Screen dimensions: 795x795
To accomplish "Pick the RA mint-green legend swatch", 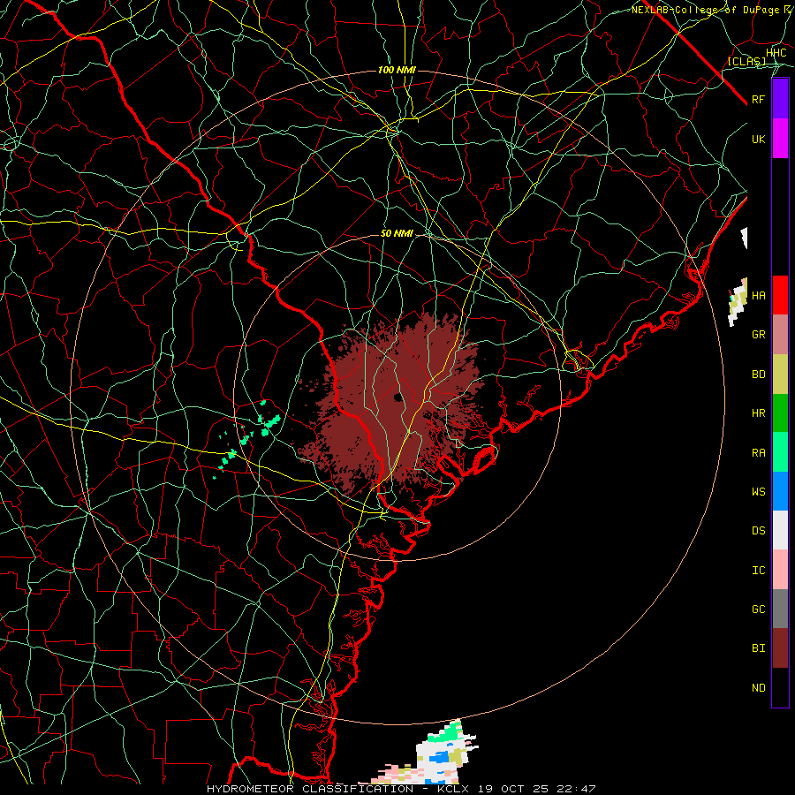I will click(x=780, y=452).
